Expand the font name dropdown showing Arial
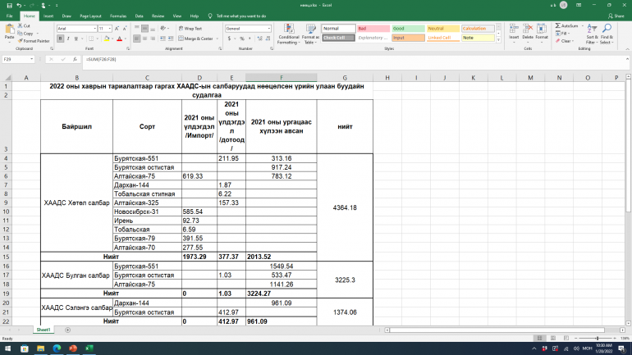Screen dimensions: 632x355 coord(94,28)
